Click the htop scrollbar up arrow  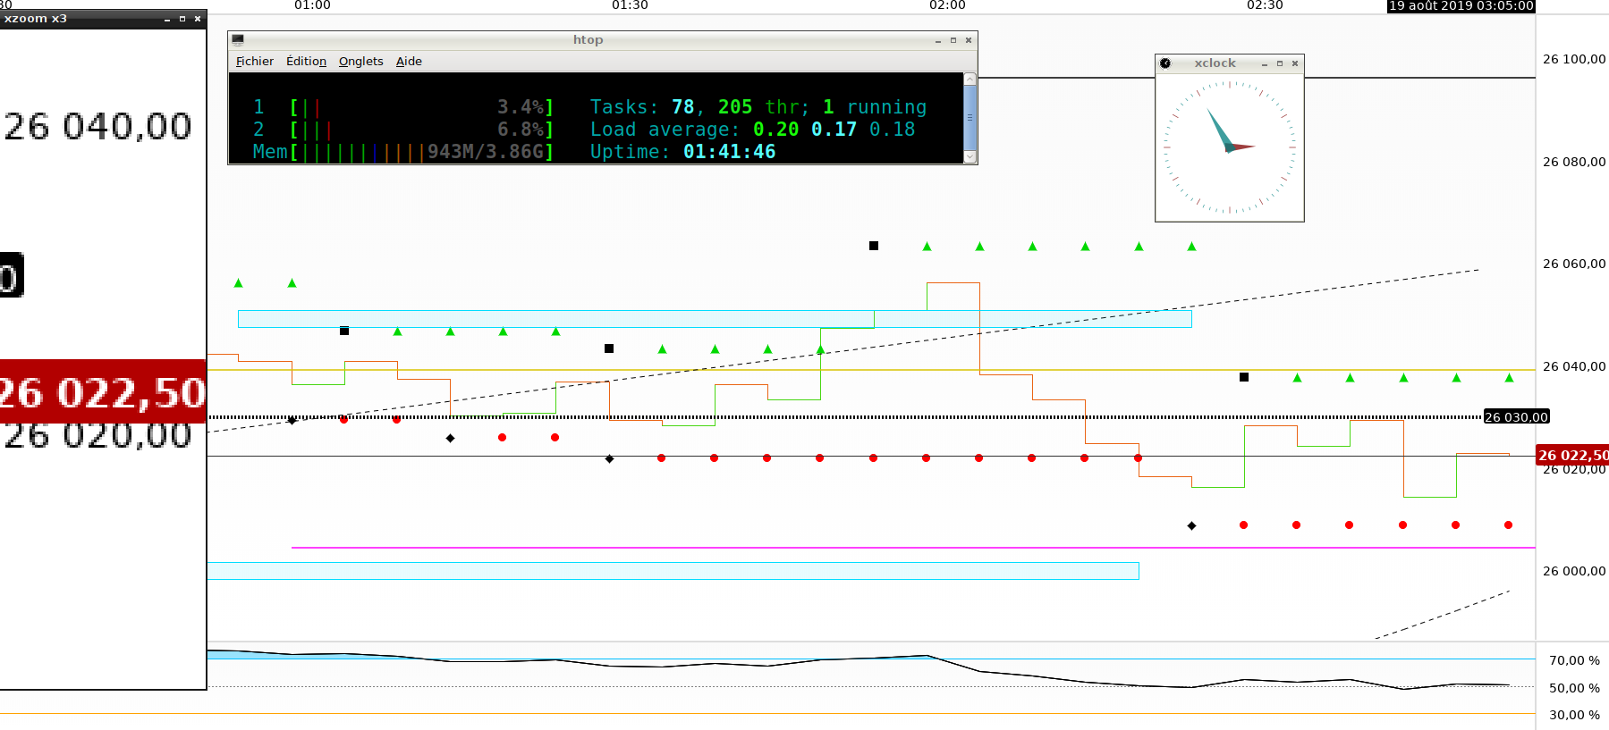tap(970, 80)
